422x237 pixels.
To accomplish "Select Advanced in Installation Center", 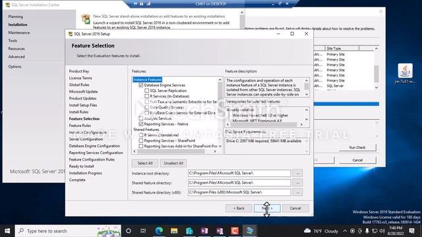I will pos(16,57).
